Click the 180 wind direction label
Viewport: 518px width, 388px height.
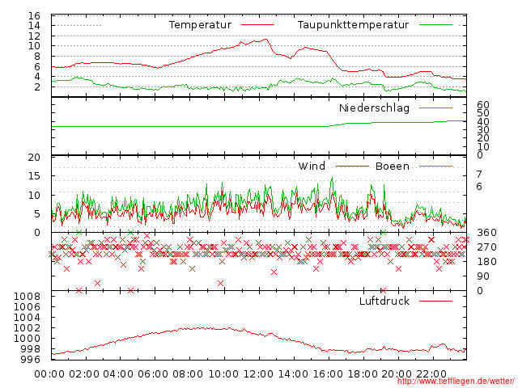(486, 262)
